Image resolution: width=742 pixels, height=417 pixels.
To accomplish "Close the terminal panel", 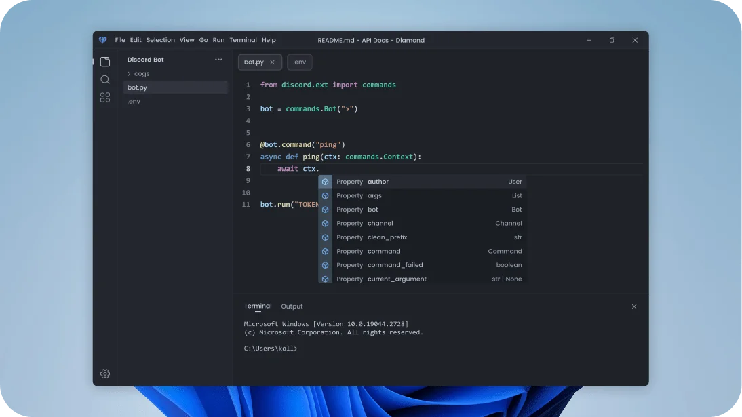I will click(633, 306).
